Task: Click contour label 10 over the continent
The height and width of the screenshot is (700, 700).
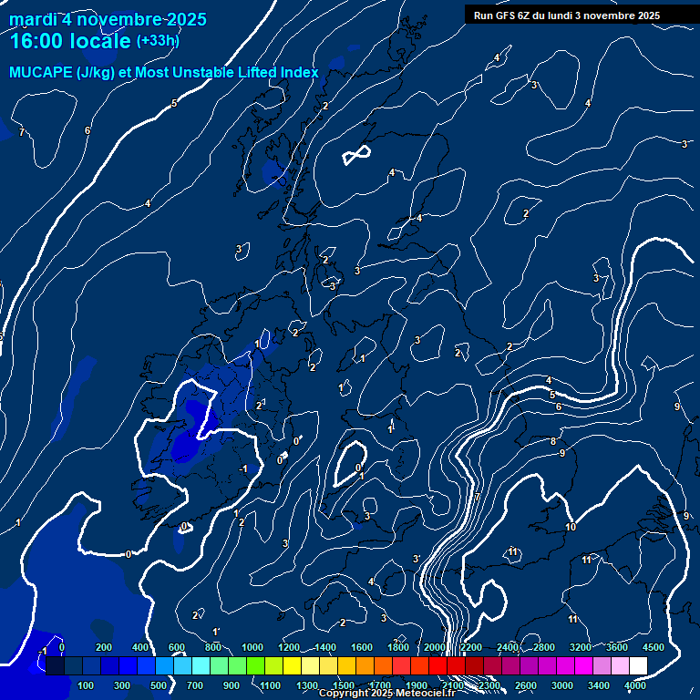Action: pos(571,527)
